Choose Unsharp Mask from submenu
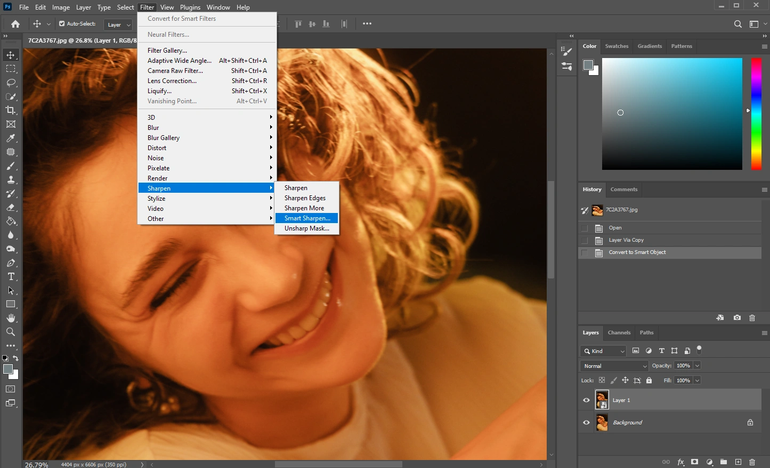The width and height of the screenshot is (770, 468). pos(307,228)
